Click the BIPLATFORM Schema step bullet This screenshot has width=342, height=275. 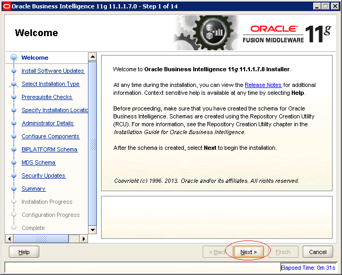click(14, 149)
